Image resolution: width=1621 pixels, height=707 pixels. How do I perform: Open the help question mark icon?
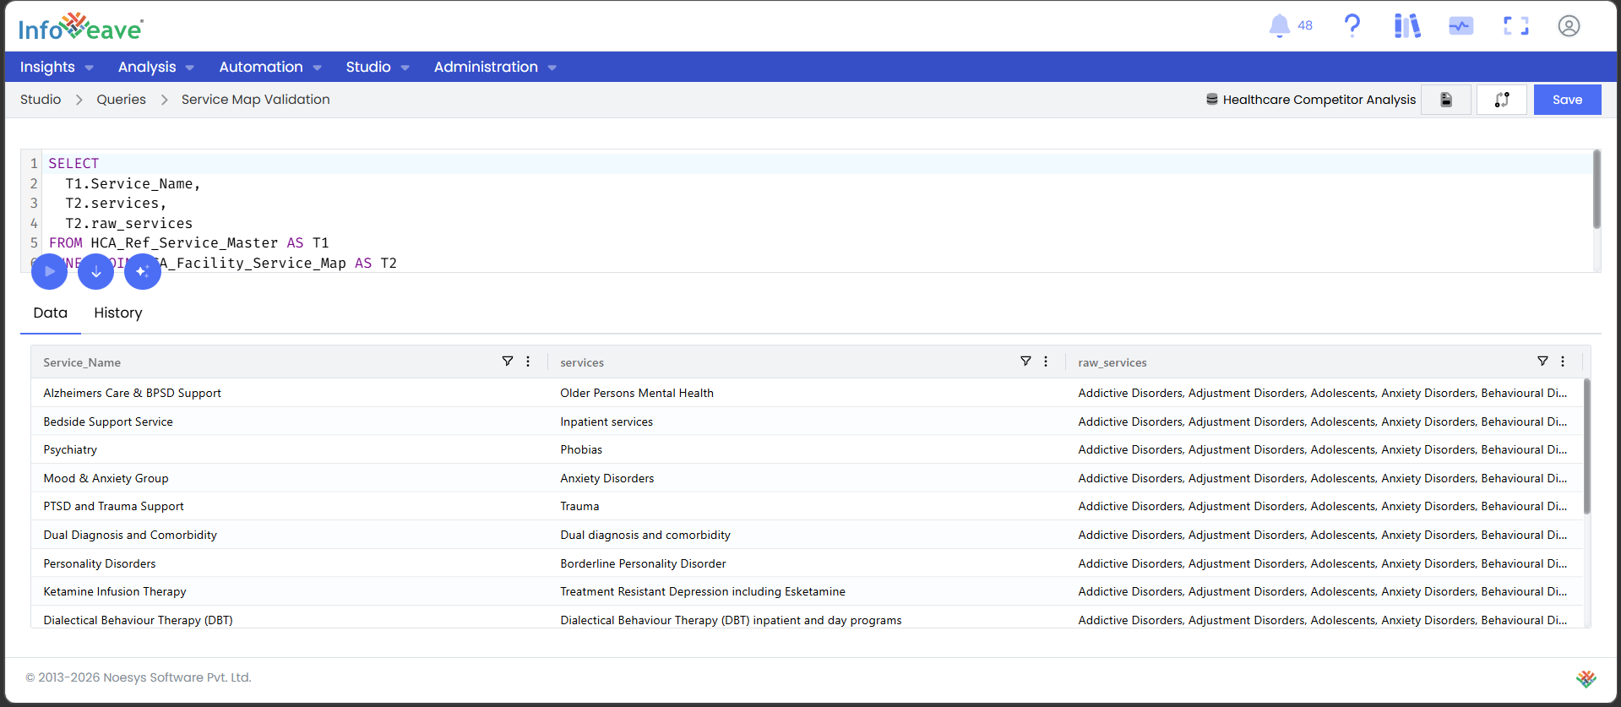pyautogui.click(x=1352, y=26)
